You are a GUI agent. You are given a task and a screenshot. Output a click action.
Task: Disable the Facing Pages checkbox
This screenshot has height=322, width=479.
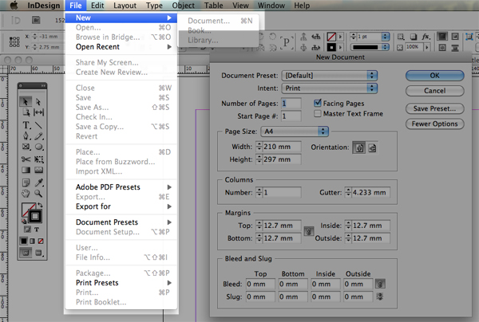click(318, 103)
